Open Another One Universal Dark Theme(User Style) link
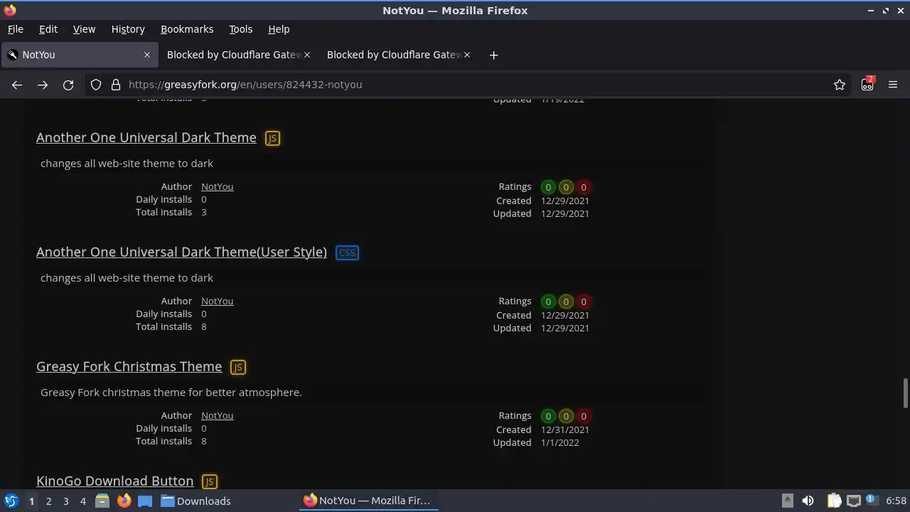Viewport: 910px width, 512px height. (181, 252)
